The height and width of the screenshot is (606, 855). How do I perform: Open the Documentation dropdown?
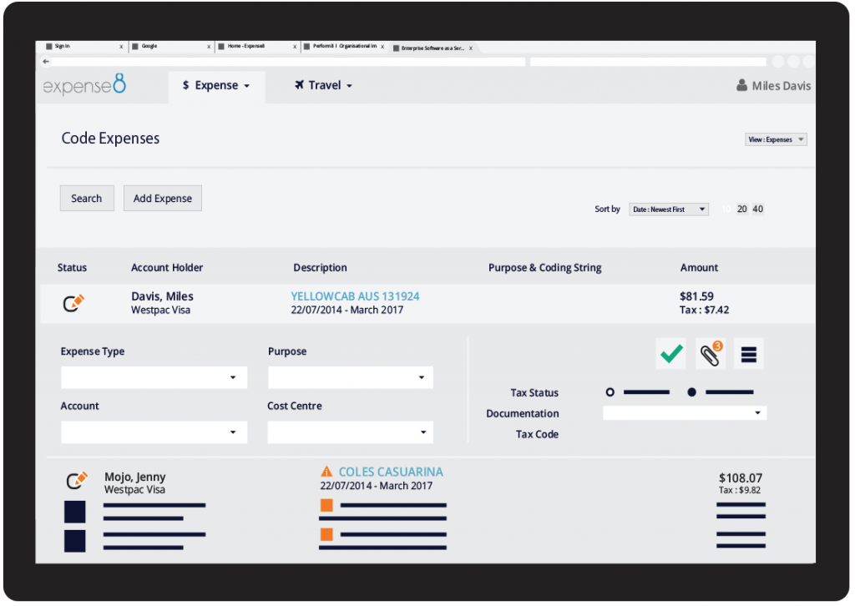pos(684,412)
